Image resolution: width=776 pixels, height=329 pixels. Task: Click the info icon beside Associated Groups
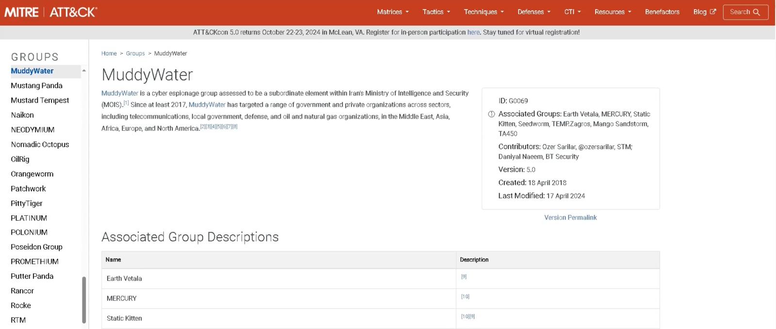tap(491, 114)
